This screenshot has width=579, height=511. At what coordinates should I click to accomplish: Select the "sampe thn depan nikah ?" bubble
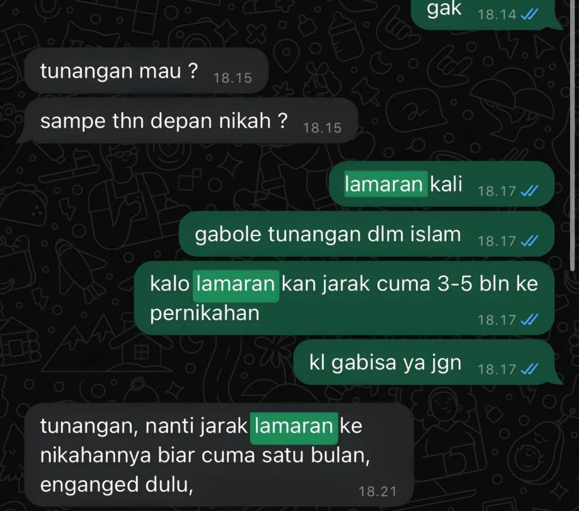(x=187, y=120)
